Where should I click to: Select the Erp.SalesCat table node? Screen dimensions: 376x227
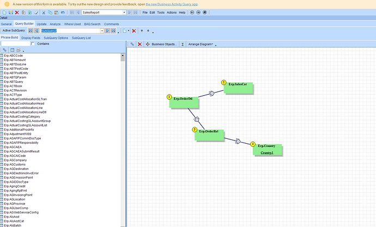pyautogui.click(x=238, y=88)
